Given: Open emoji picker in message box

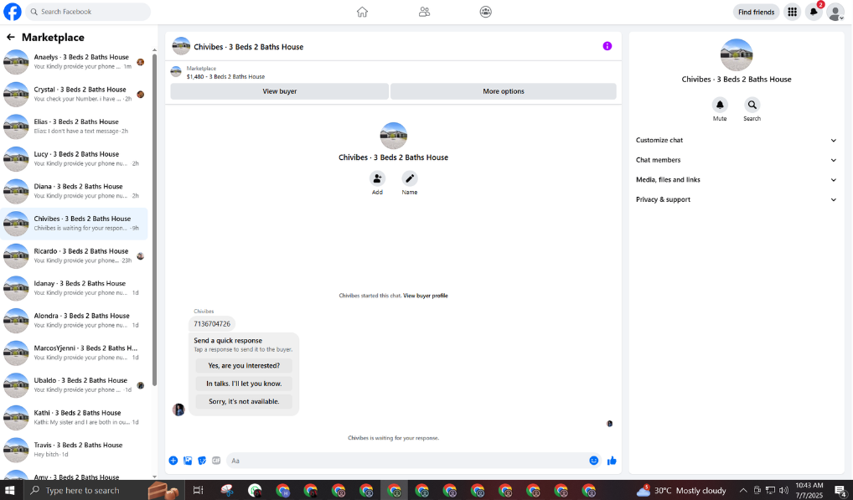Looking at the screenshot, I should point(593,461).
